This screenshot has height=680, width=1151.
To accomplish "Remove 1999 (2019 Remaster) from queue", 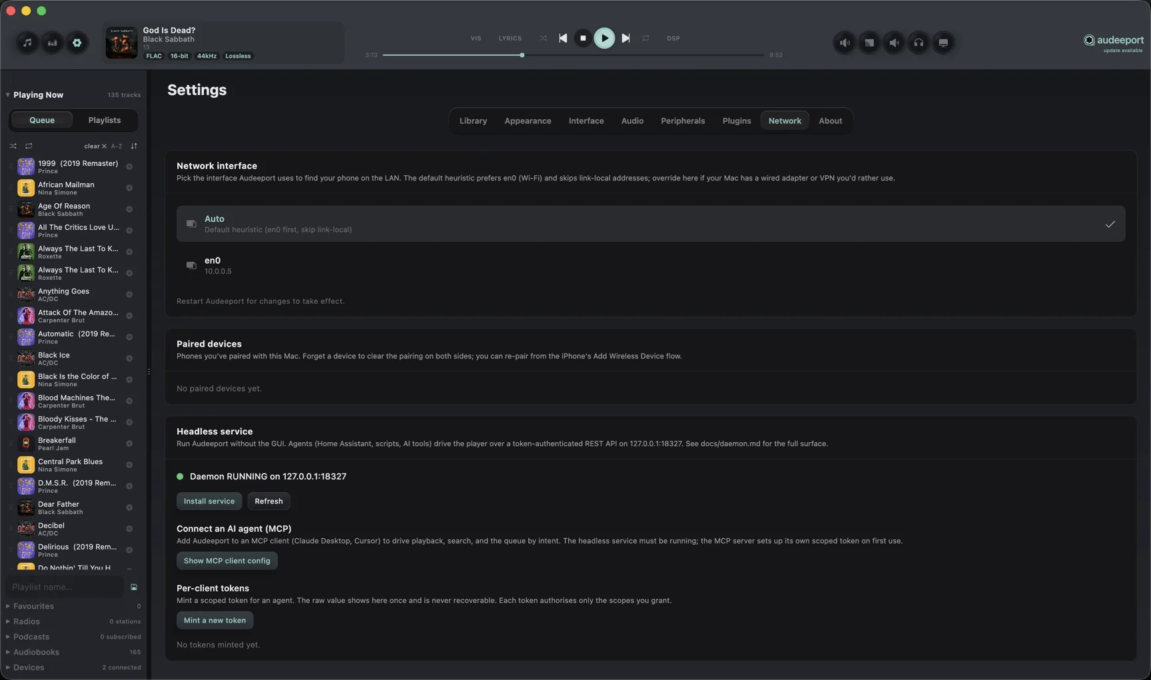I will [129, 167].
